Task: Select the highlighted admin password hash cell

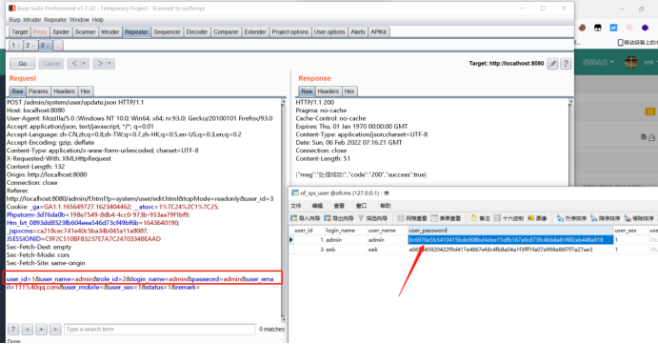Action: coord(510,240)
